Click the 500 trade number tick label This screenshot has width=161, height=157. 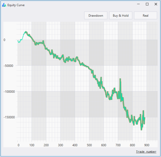point(89,145)
